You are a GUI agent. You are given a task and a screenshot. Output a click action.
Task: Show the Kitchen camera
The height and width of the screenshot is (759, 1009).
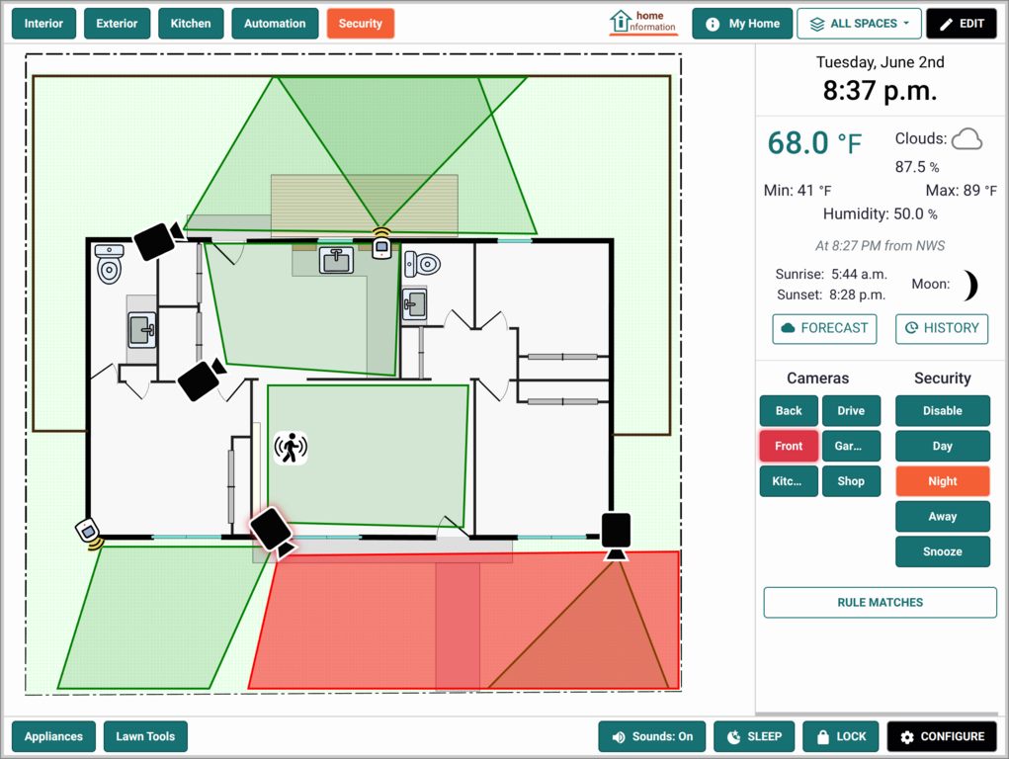(789, 481)
